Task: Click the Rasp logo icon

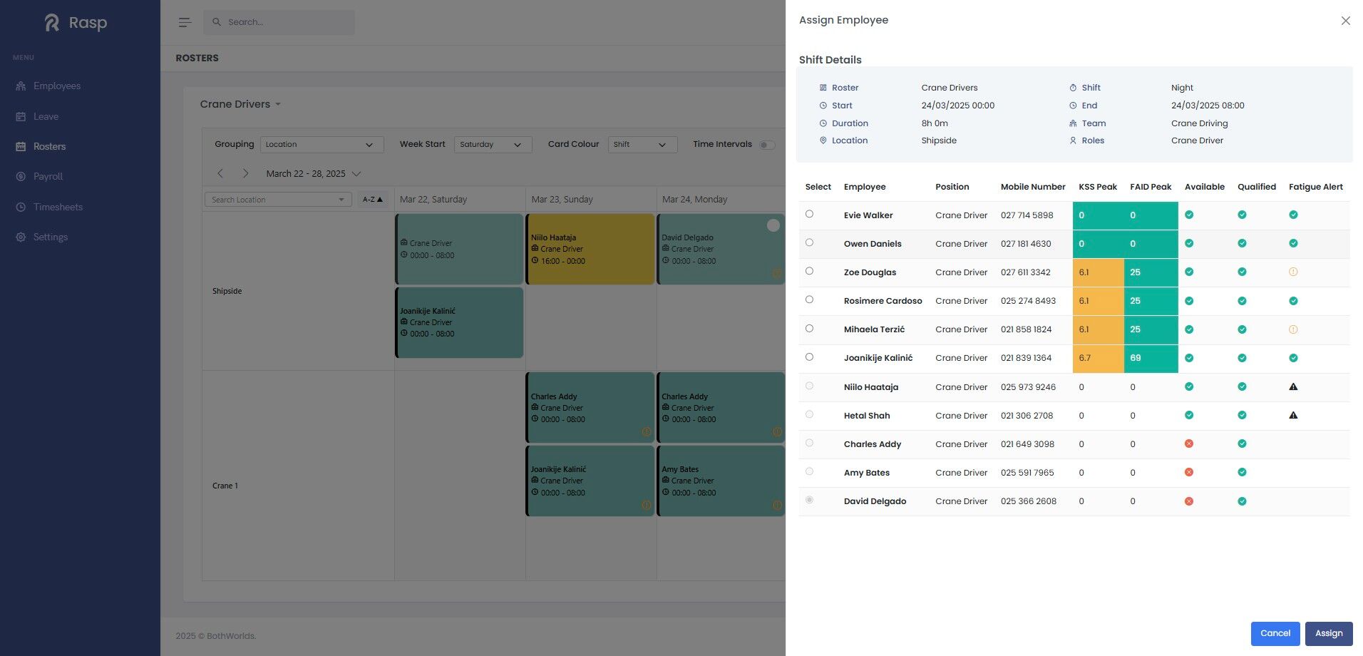Action: (x=52, y=23)
